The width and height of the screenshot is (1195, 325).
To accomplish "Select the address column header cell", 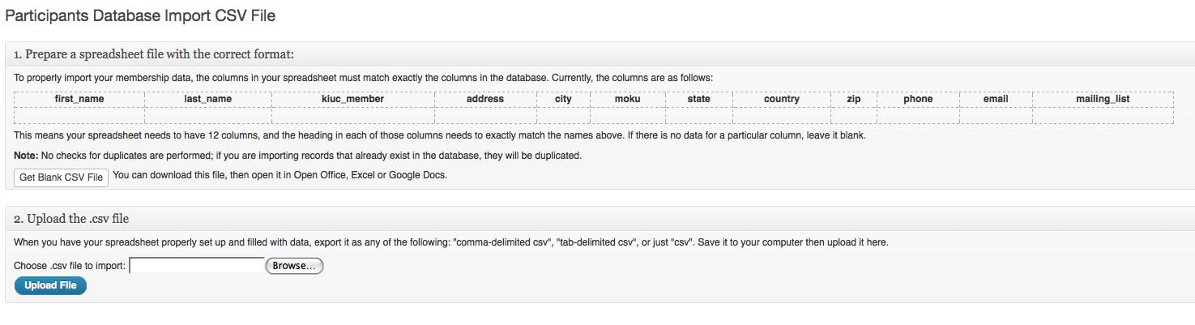I will 485,99.
